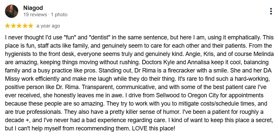Click the "LOVE this place!" closing sentence

click(x=153, y=128)
